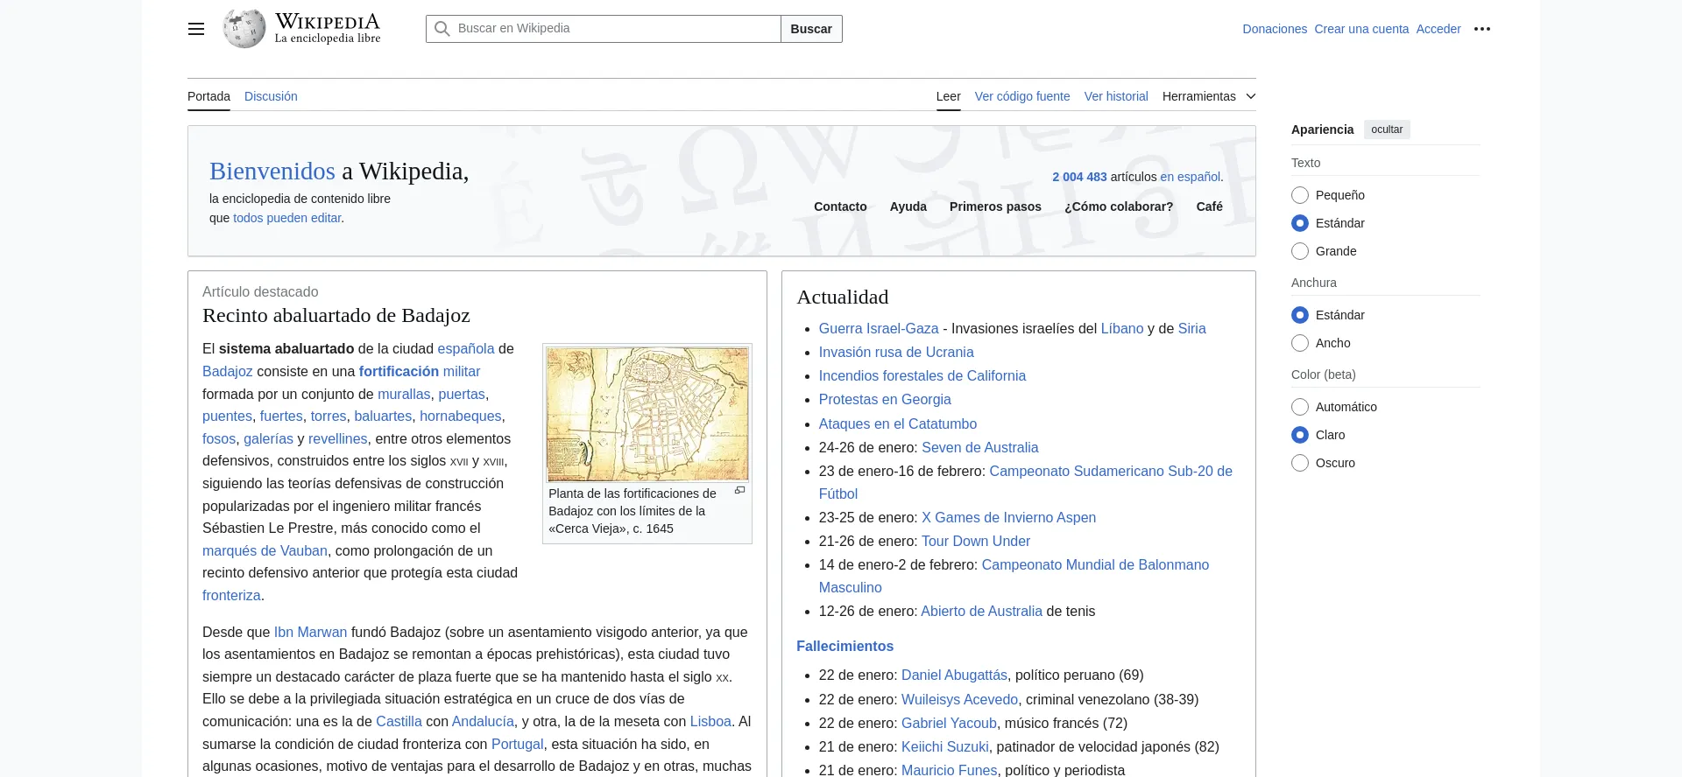Open the Café link
Viewport: 1682px width, 777px height.
pyautogui.click(x=1210, y=206)
